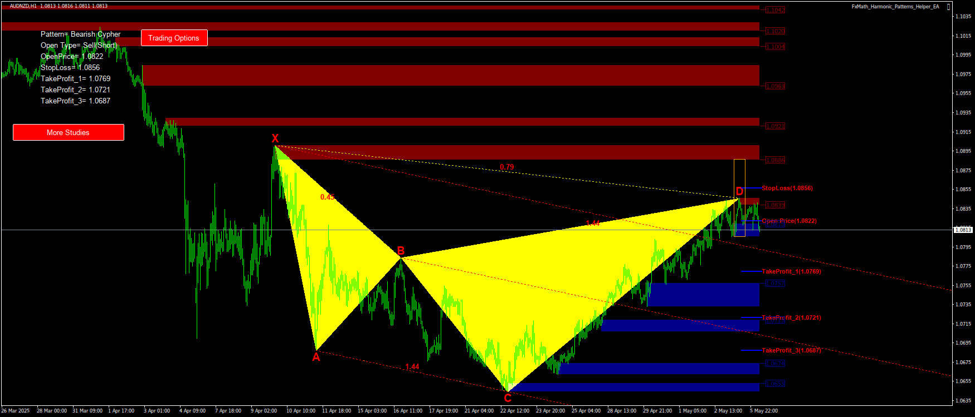975x417 pixels.
Task: Click the Trading Options button
Action: pyautogui.click(x=174, y=38)
